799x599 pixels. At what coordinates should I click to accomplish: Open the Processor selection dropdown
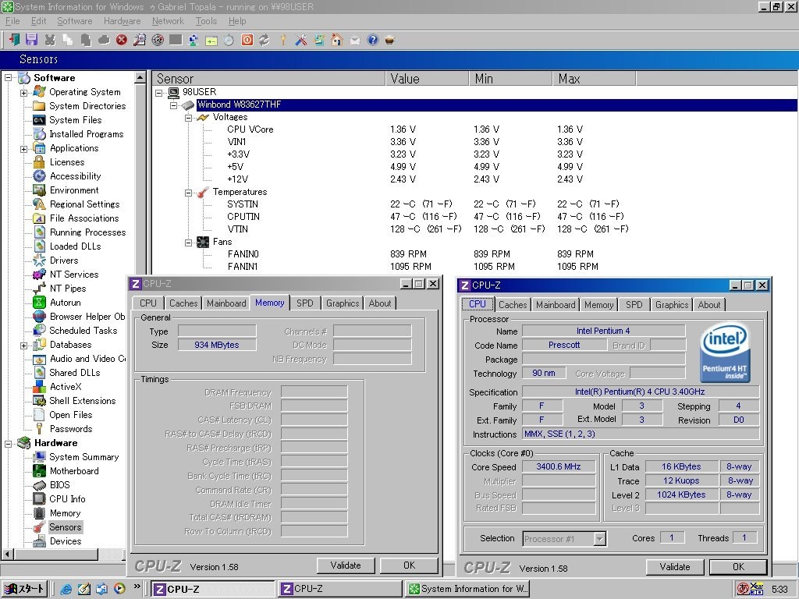599,539
